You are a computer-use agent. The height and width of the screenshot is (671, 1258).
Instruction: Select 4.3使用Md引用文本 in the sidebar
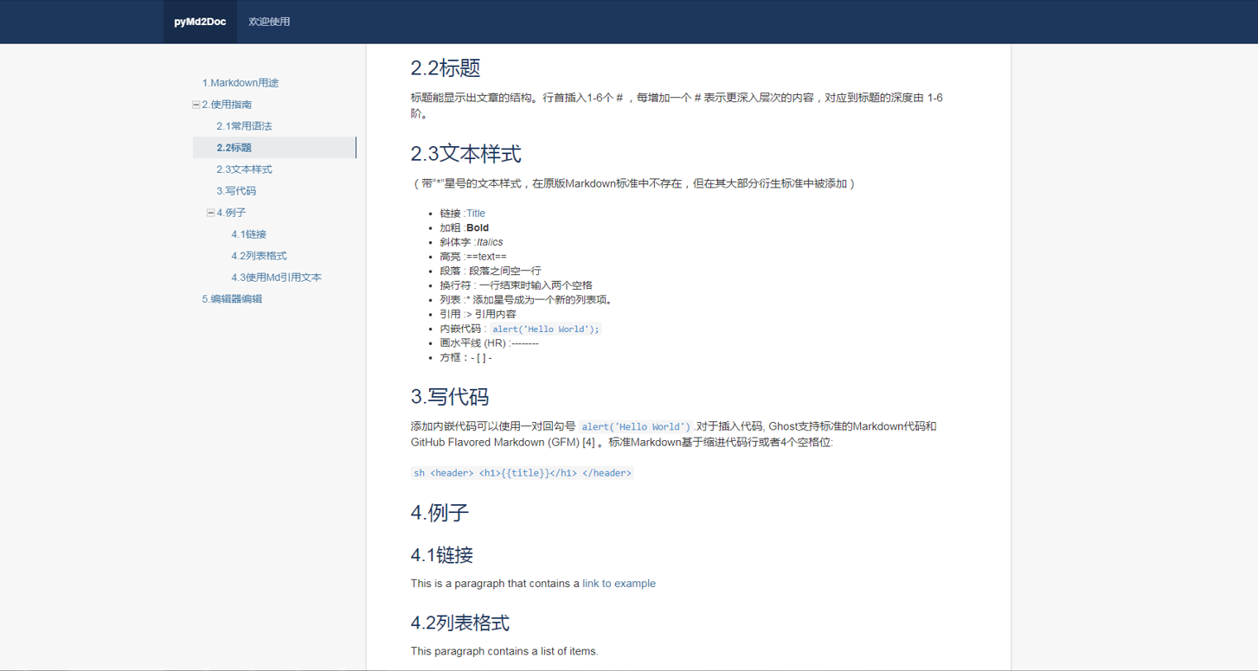pyautogui.click(x=276, y=277)
